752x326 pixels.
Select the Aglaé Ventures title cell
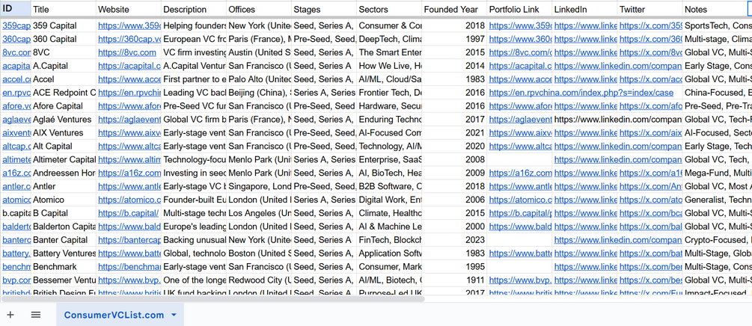(64, 120)
